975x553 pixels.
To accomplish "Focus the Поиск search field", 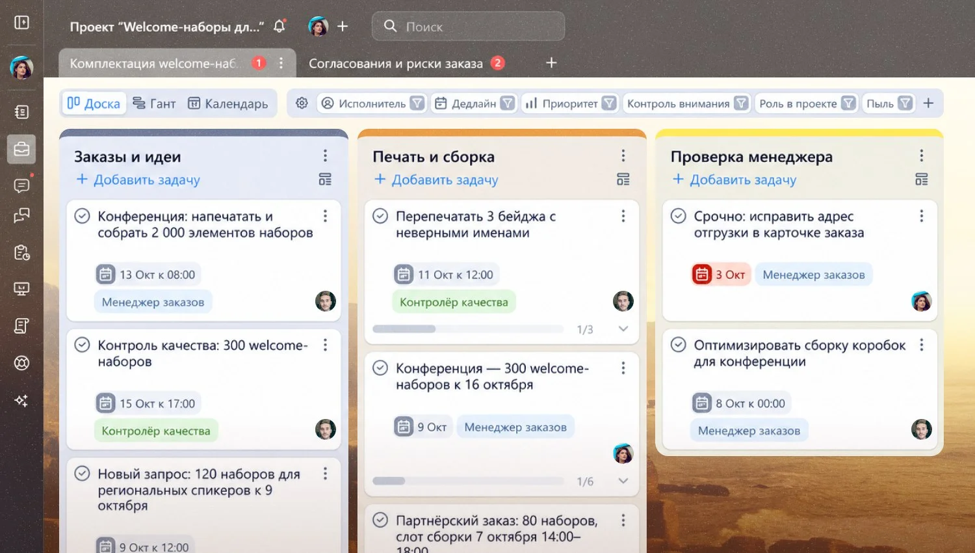I will pyautogui.click(x=468, y=27).
